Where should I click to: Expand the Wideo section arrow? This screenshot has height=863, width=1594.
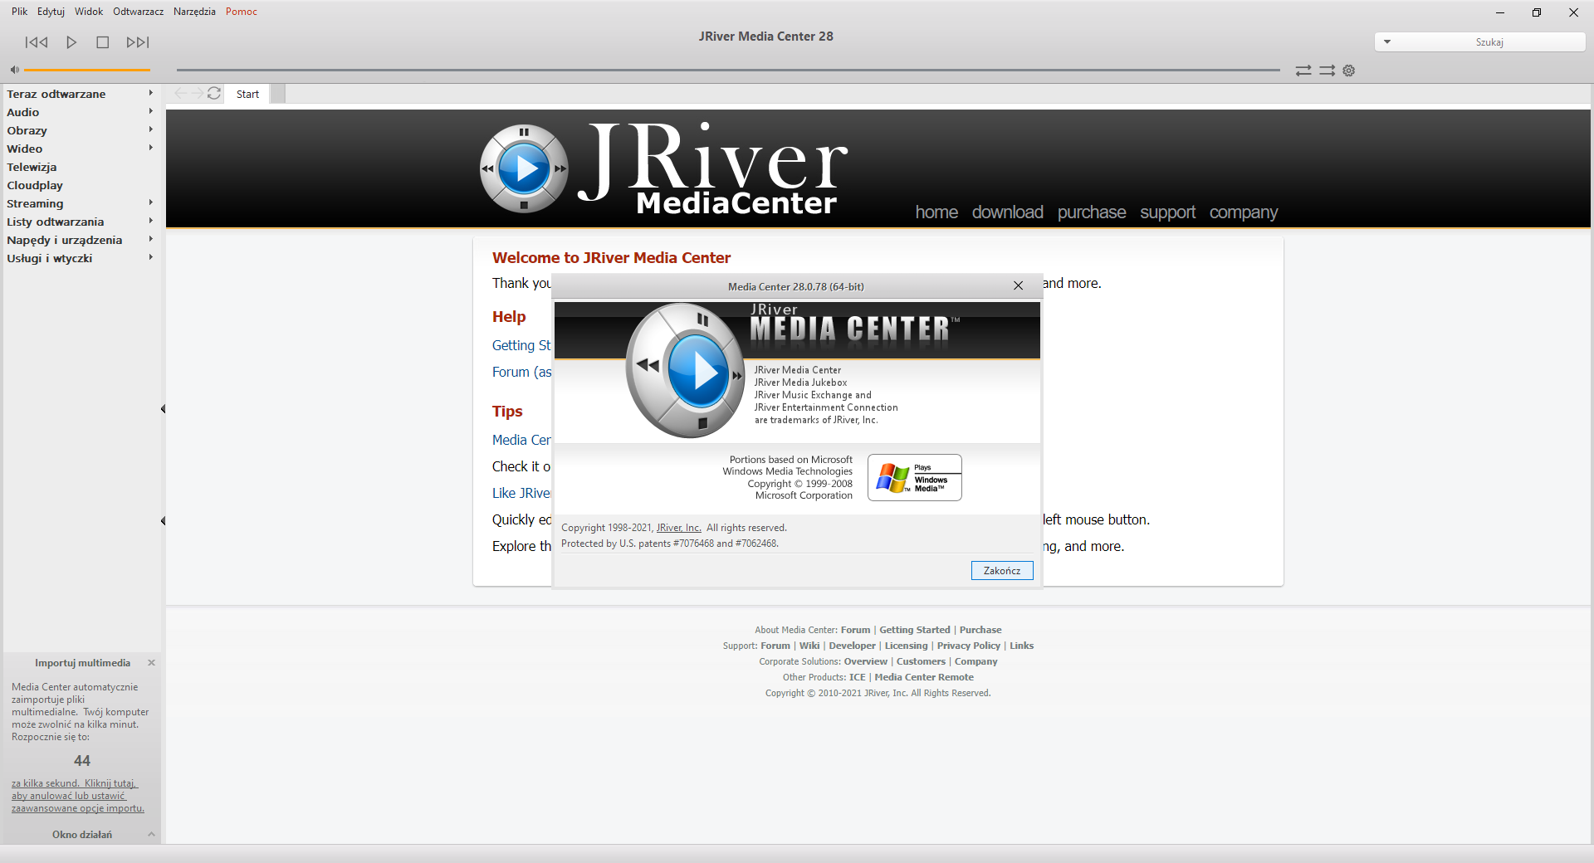(150, 148)
